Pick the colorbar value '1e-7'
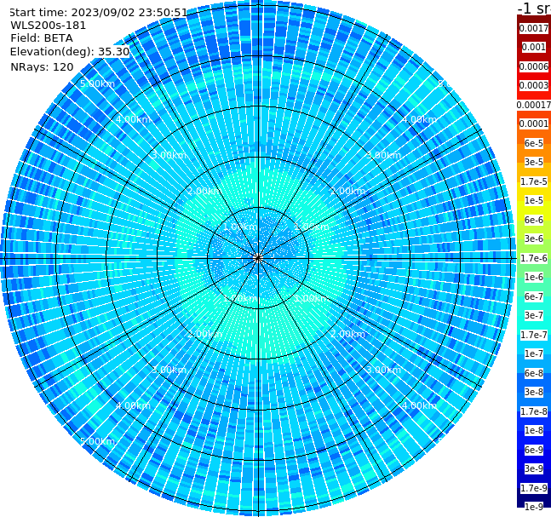 click(x=534, y=353)
